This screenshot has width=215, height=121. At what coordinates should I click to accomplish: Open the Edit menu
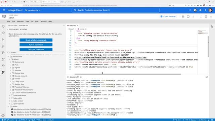tap(13, 22)
